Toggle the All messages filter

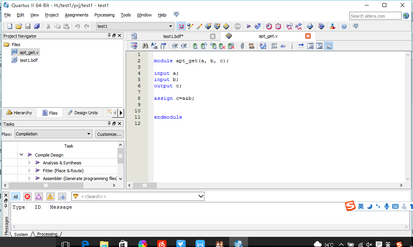click(x=16, y=197)
